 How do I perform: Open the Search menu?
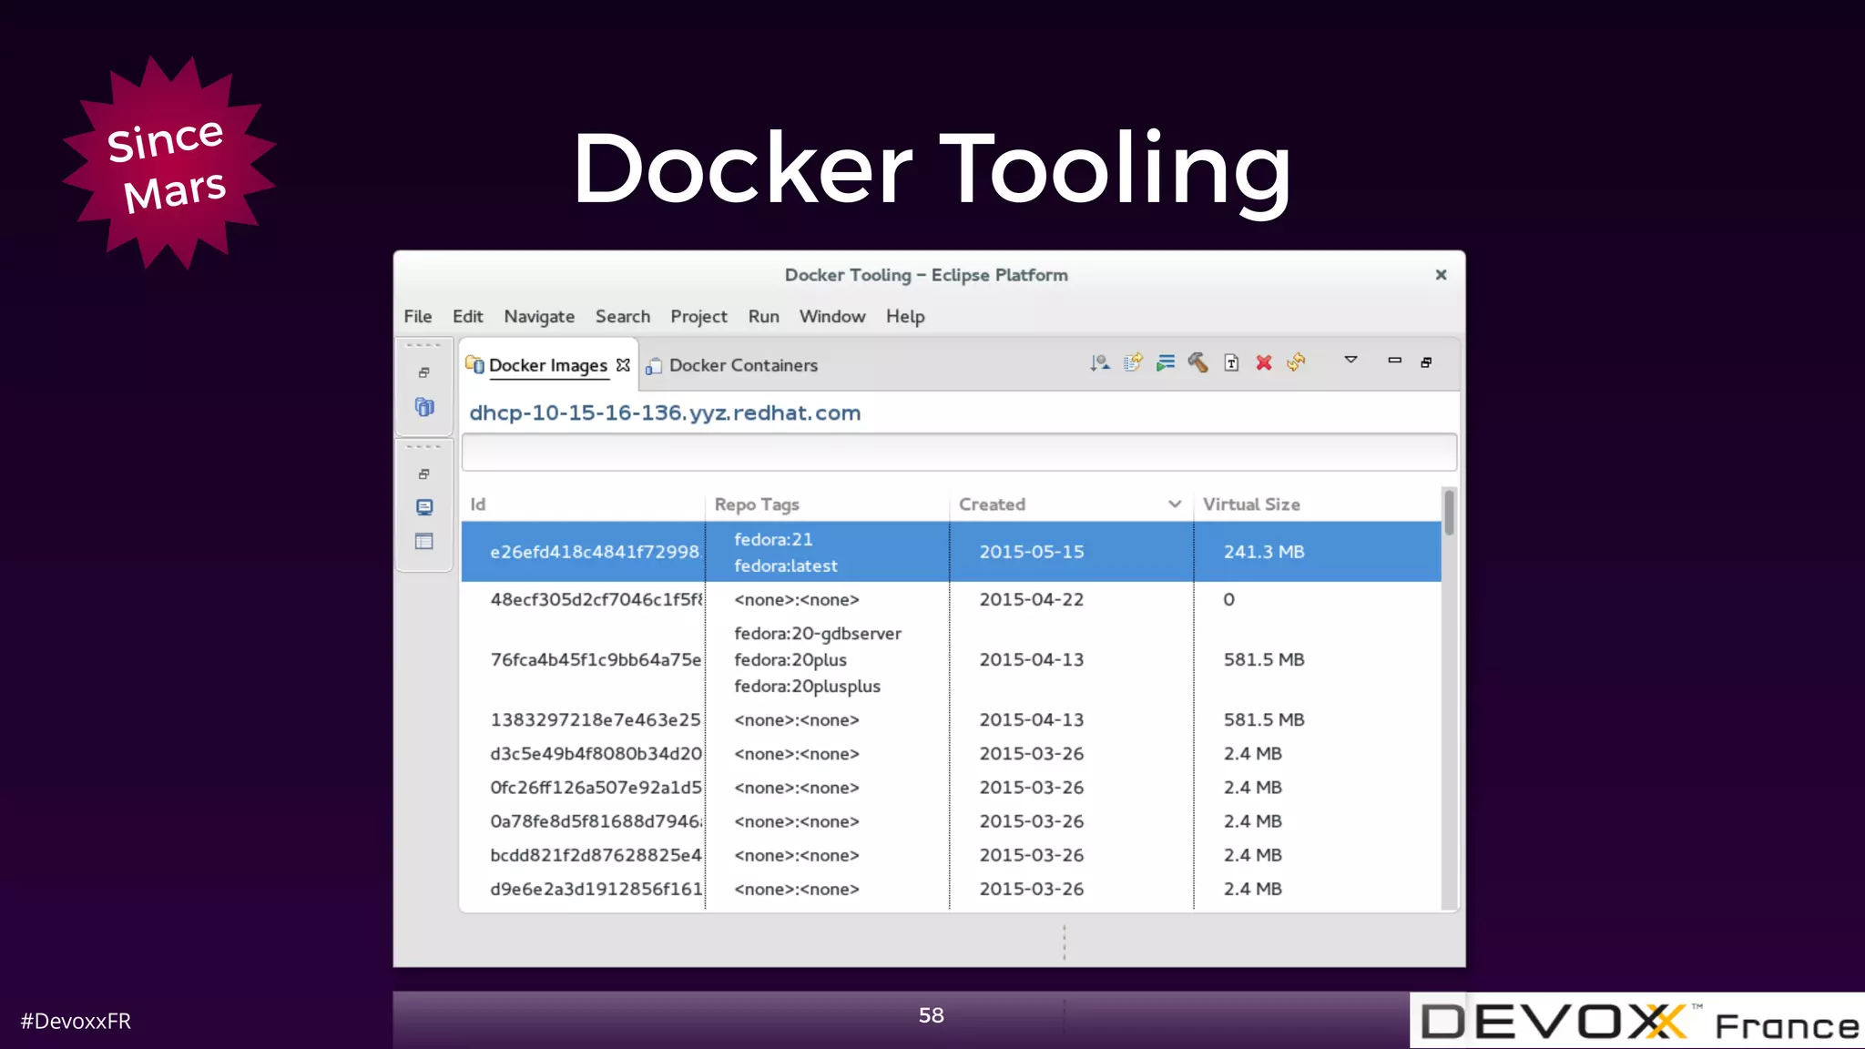point(623,316)
